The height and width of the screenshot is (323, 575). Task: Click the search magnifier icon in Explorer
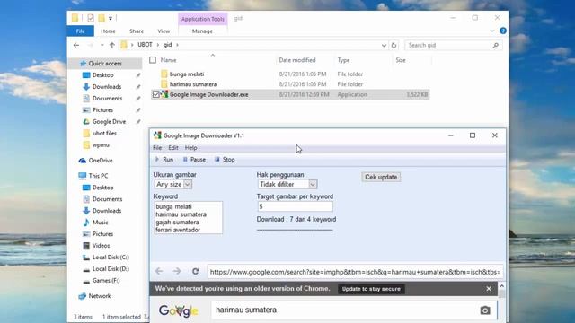click(x=496, y=46)
